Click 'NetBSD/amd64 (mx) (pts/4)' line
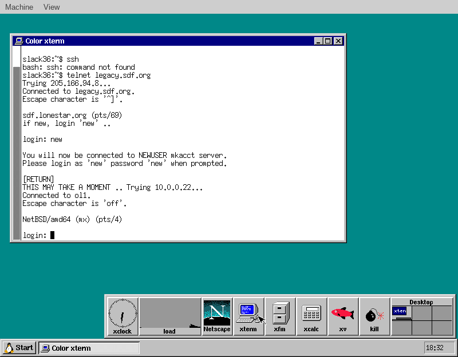The image size is (458, 357). [x=72, y=219]
